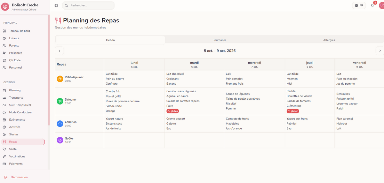This screenshot has height=183, width=384.
Task: Go to next week with right chevron
Action: point(380,51)
